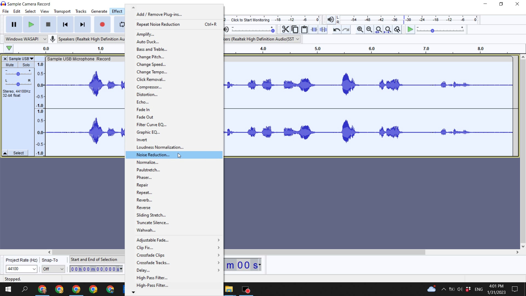The width and height of the screenshot is (526, 296).
Task: Click the Paste clipboard icon
Action: pos(304,29)
